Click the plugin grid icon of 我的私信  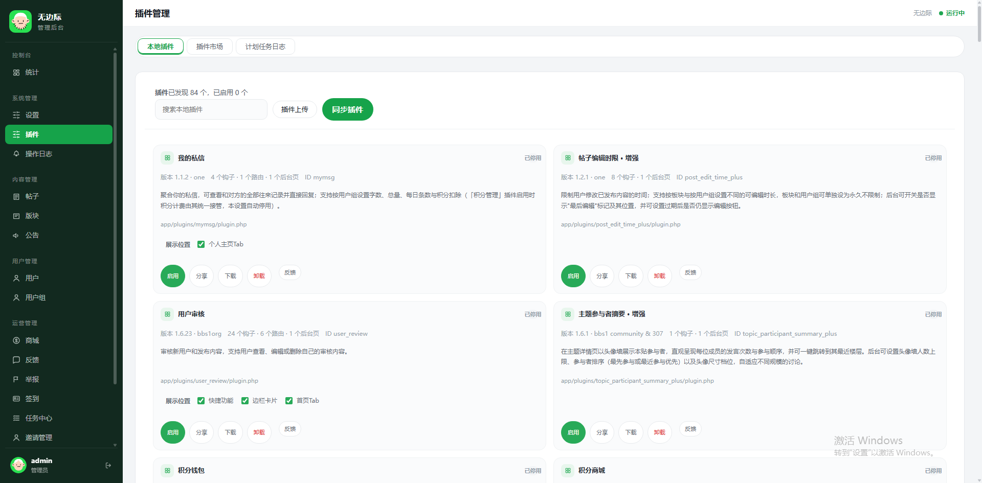167,158
